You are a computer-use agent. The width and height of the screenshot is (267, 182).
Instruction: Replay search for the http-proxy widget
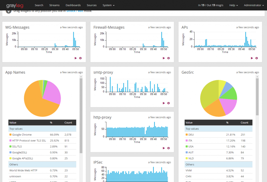(164, 148)
